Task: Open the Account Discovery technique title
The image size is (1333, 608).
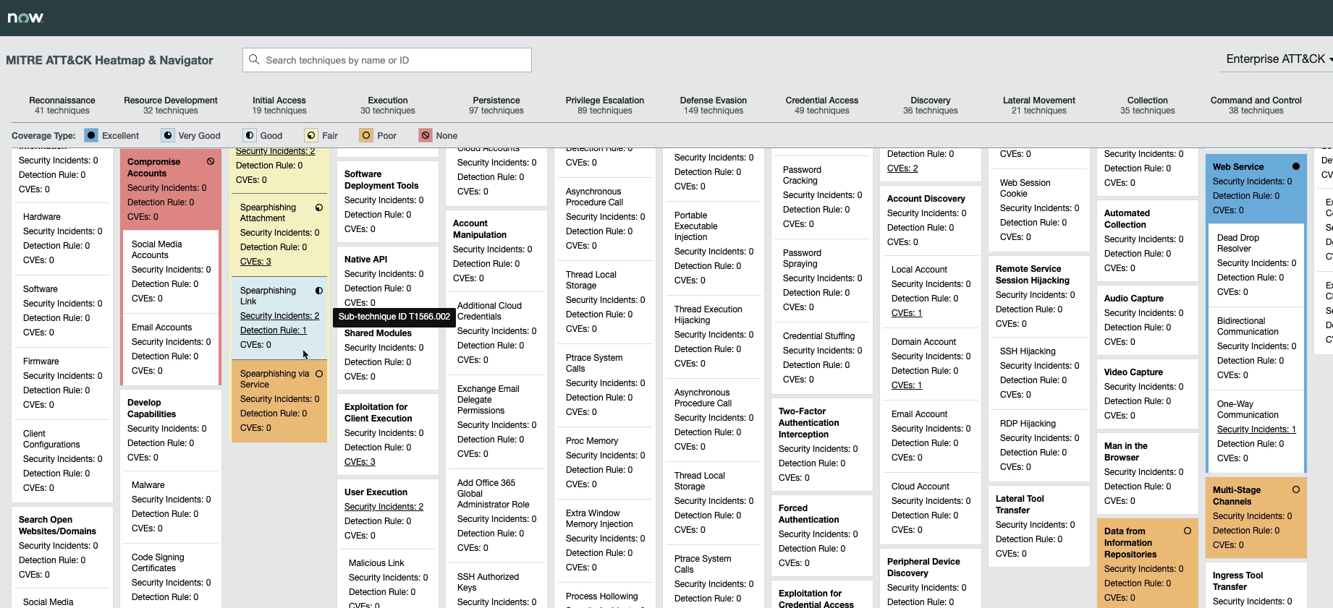Action: click(926, 199)
